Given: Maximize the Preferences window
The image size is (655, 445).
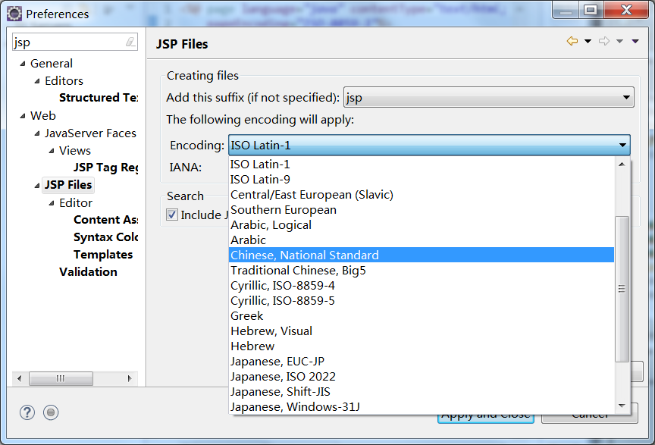Looking at the screenshot, I should click(x=591, y=10).
